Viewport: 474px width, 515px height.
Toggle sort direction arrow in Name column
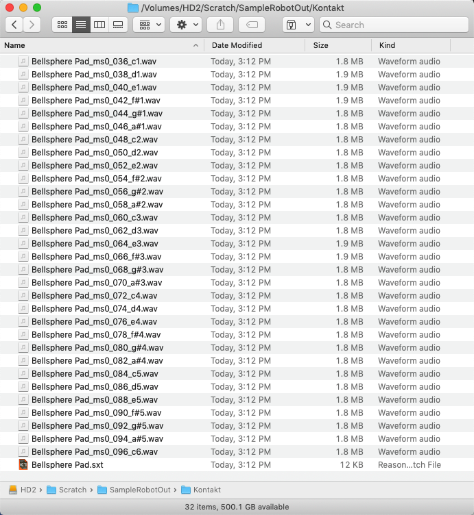[195, 45]
